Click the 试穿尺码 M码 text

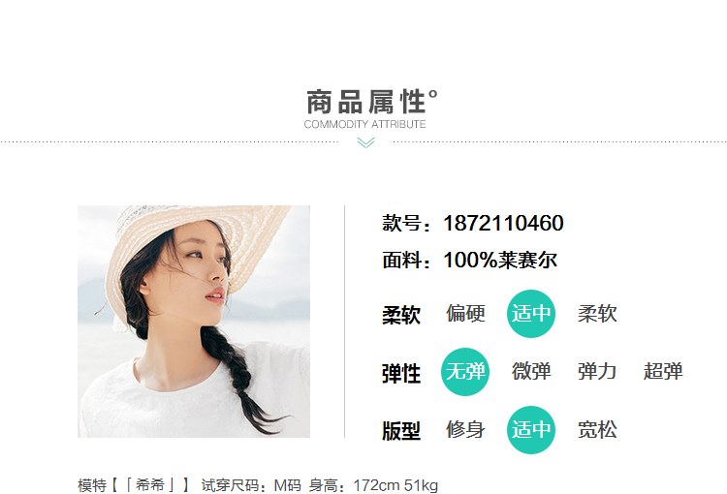click(x=251, y=485)
